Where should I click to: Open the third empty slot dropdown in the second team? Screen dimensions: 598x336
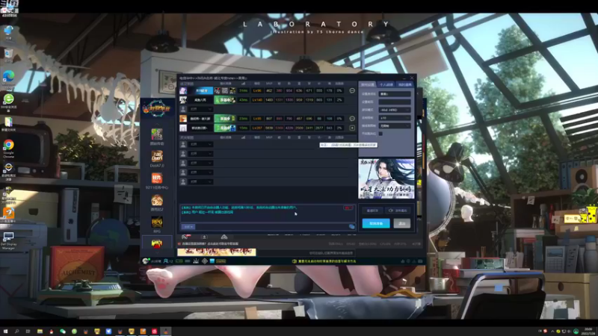point(201,163)
